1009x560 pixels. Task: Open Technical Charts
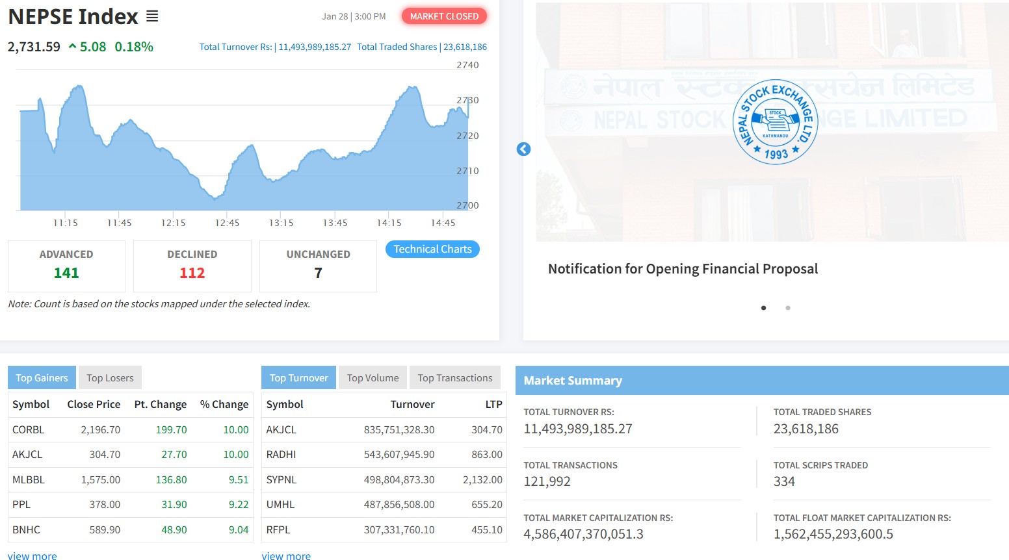point(432,249)
